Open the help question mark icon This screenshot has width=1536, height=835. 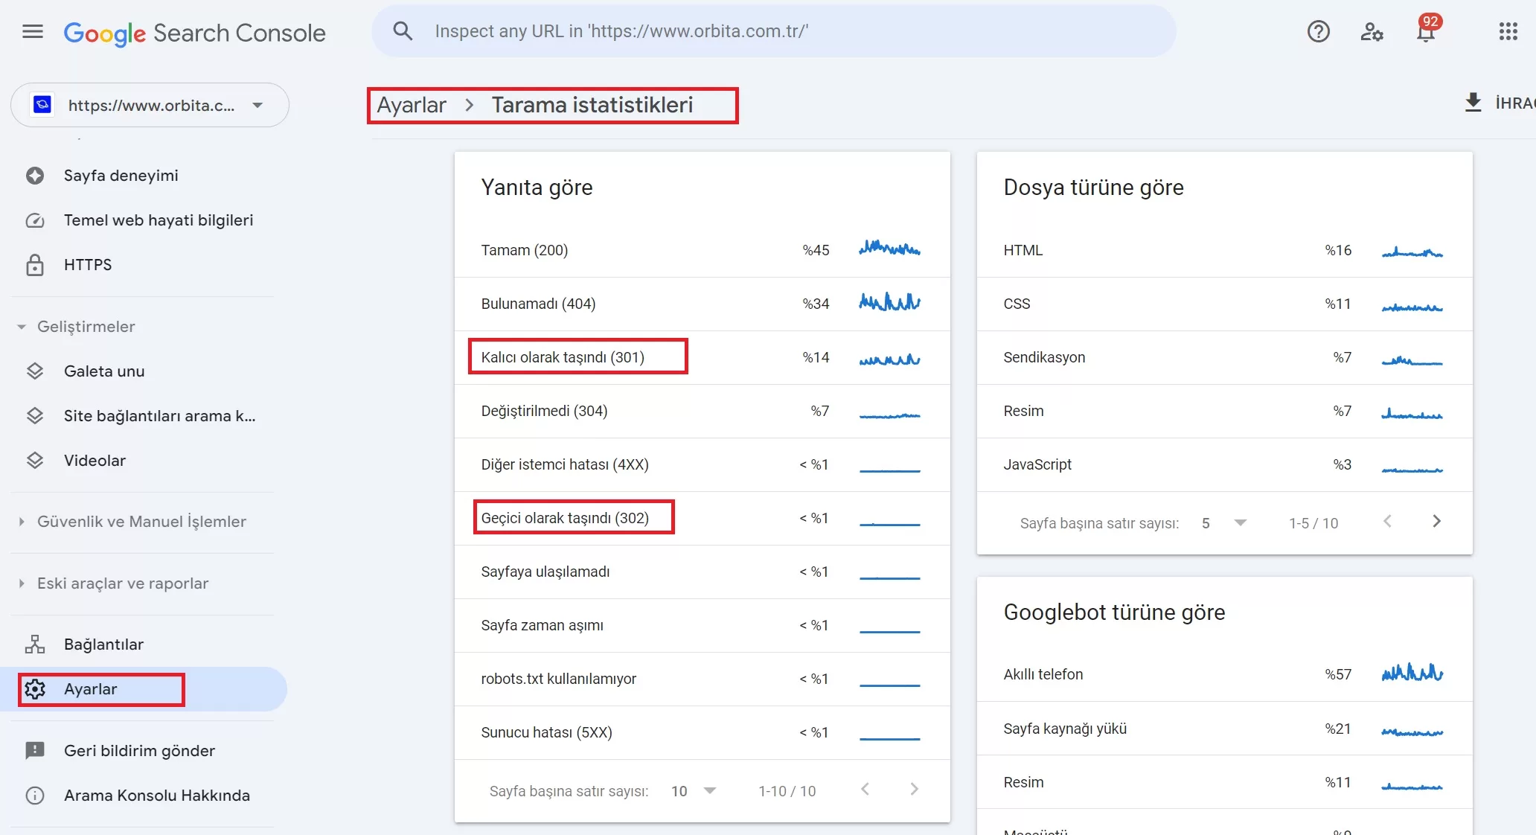point(1318,31)
